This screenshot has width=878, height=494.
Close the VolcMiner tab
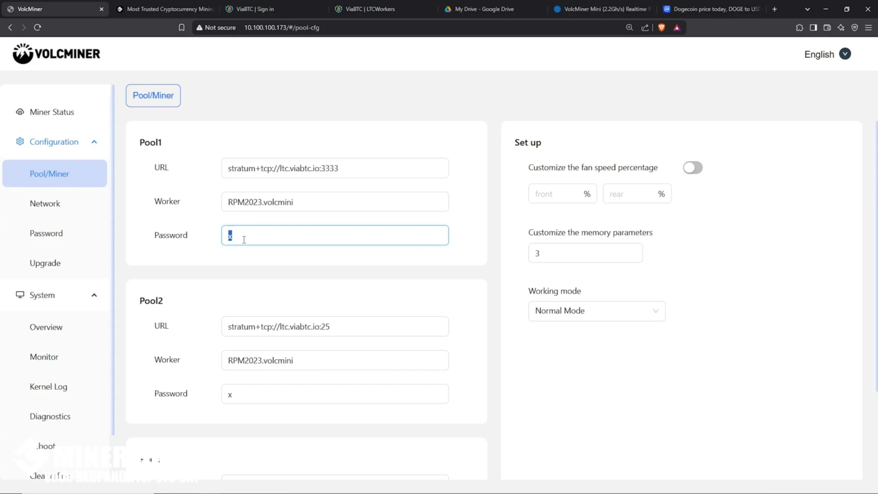pos(102,9)
